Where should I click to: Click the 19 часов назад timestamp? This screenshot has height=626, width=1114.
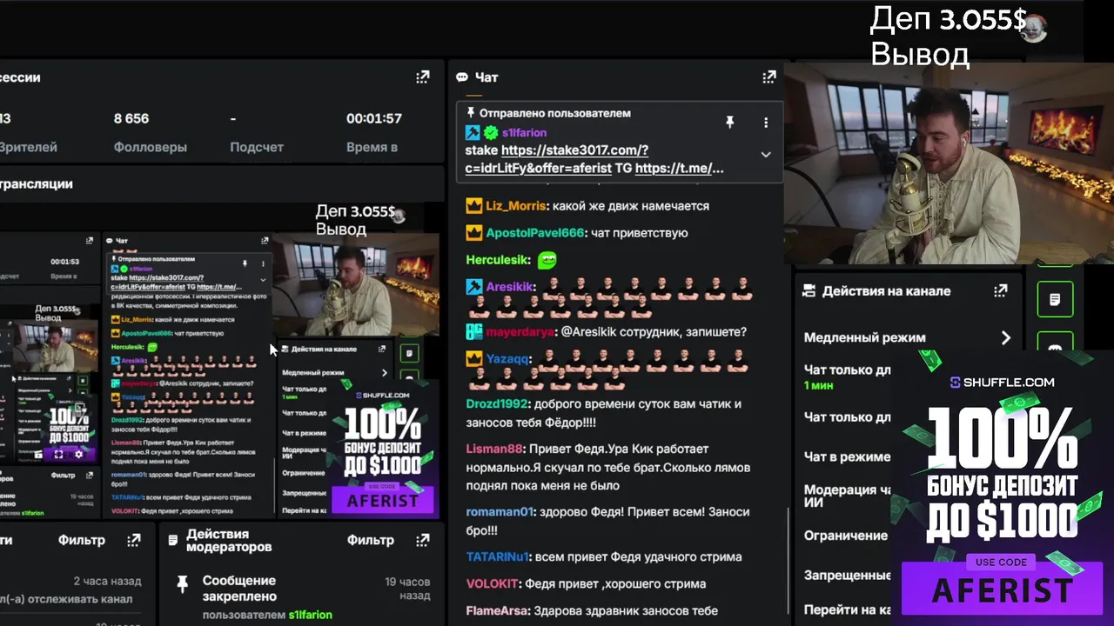[407, 589]
